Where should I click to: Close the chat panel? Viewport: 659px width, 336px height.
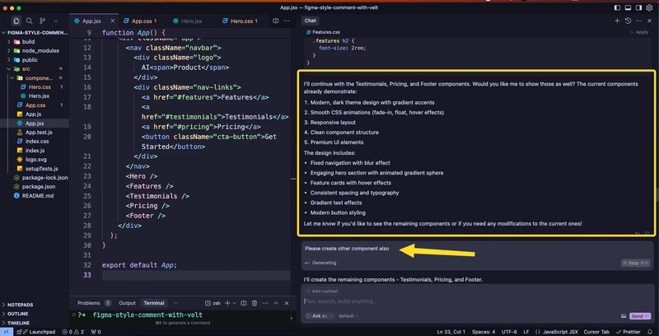(651, 20)
